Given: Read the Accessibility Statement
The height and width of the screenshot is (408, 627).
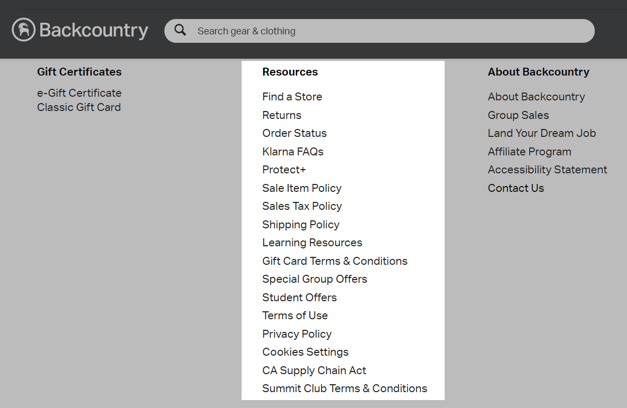Looking at the screenshot, I should pyautogui.click(x=547, y=170).
